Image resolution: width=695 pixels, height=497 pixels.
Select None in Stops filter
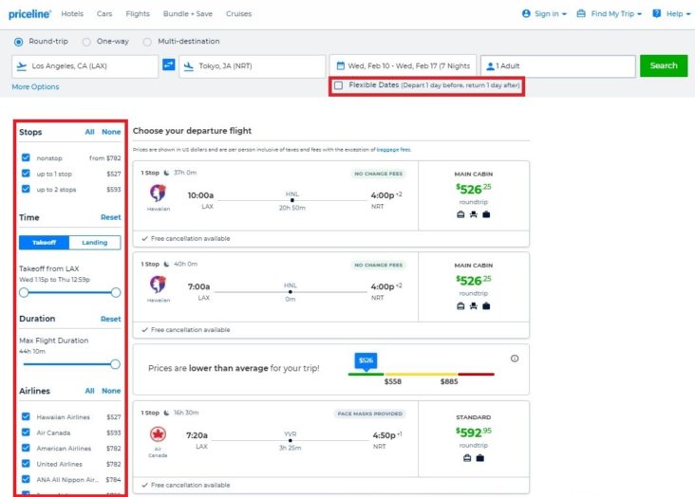coord(111,132)
